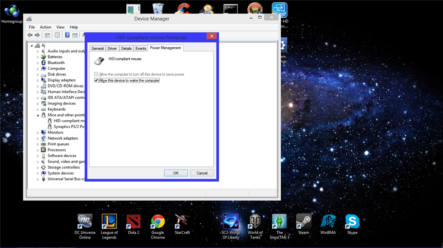Select Synaptics PS/2 device in tree
This screenshot has height=248, width=443.
[69, 127]
